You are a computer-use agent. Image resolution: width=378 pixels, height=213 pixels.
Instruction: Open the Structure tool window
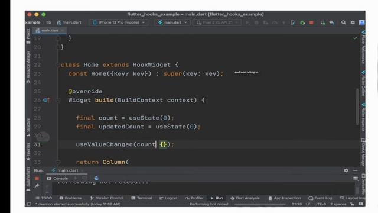pos(28,127)
